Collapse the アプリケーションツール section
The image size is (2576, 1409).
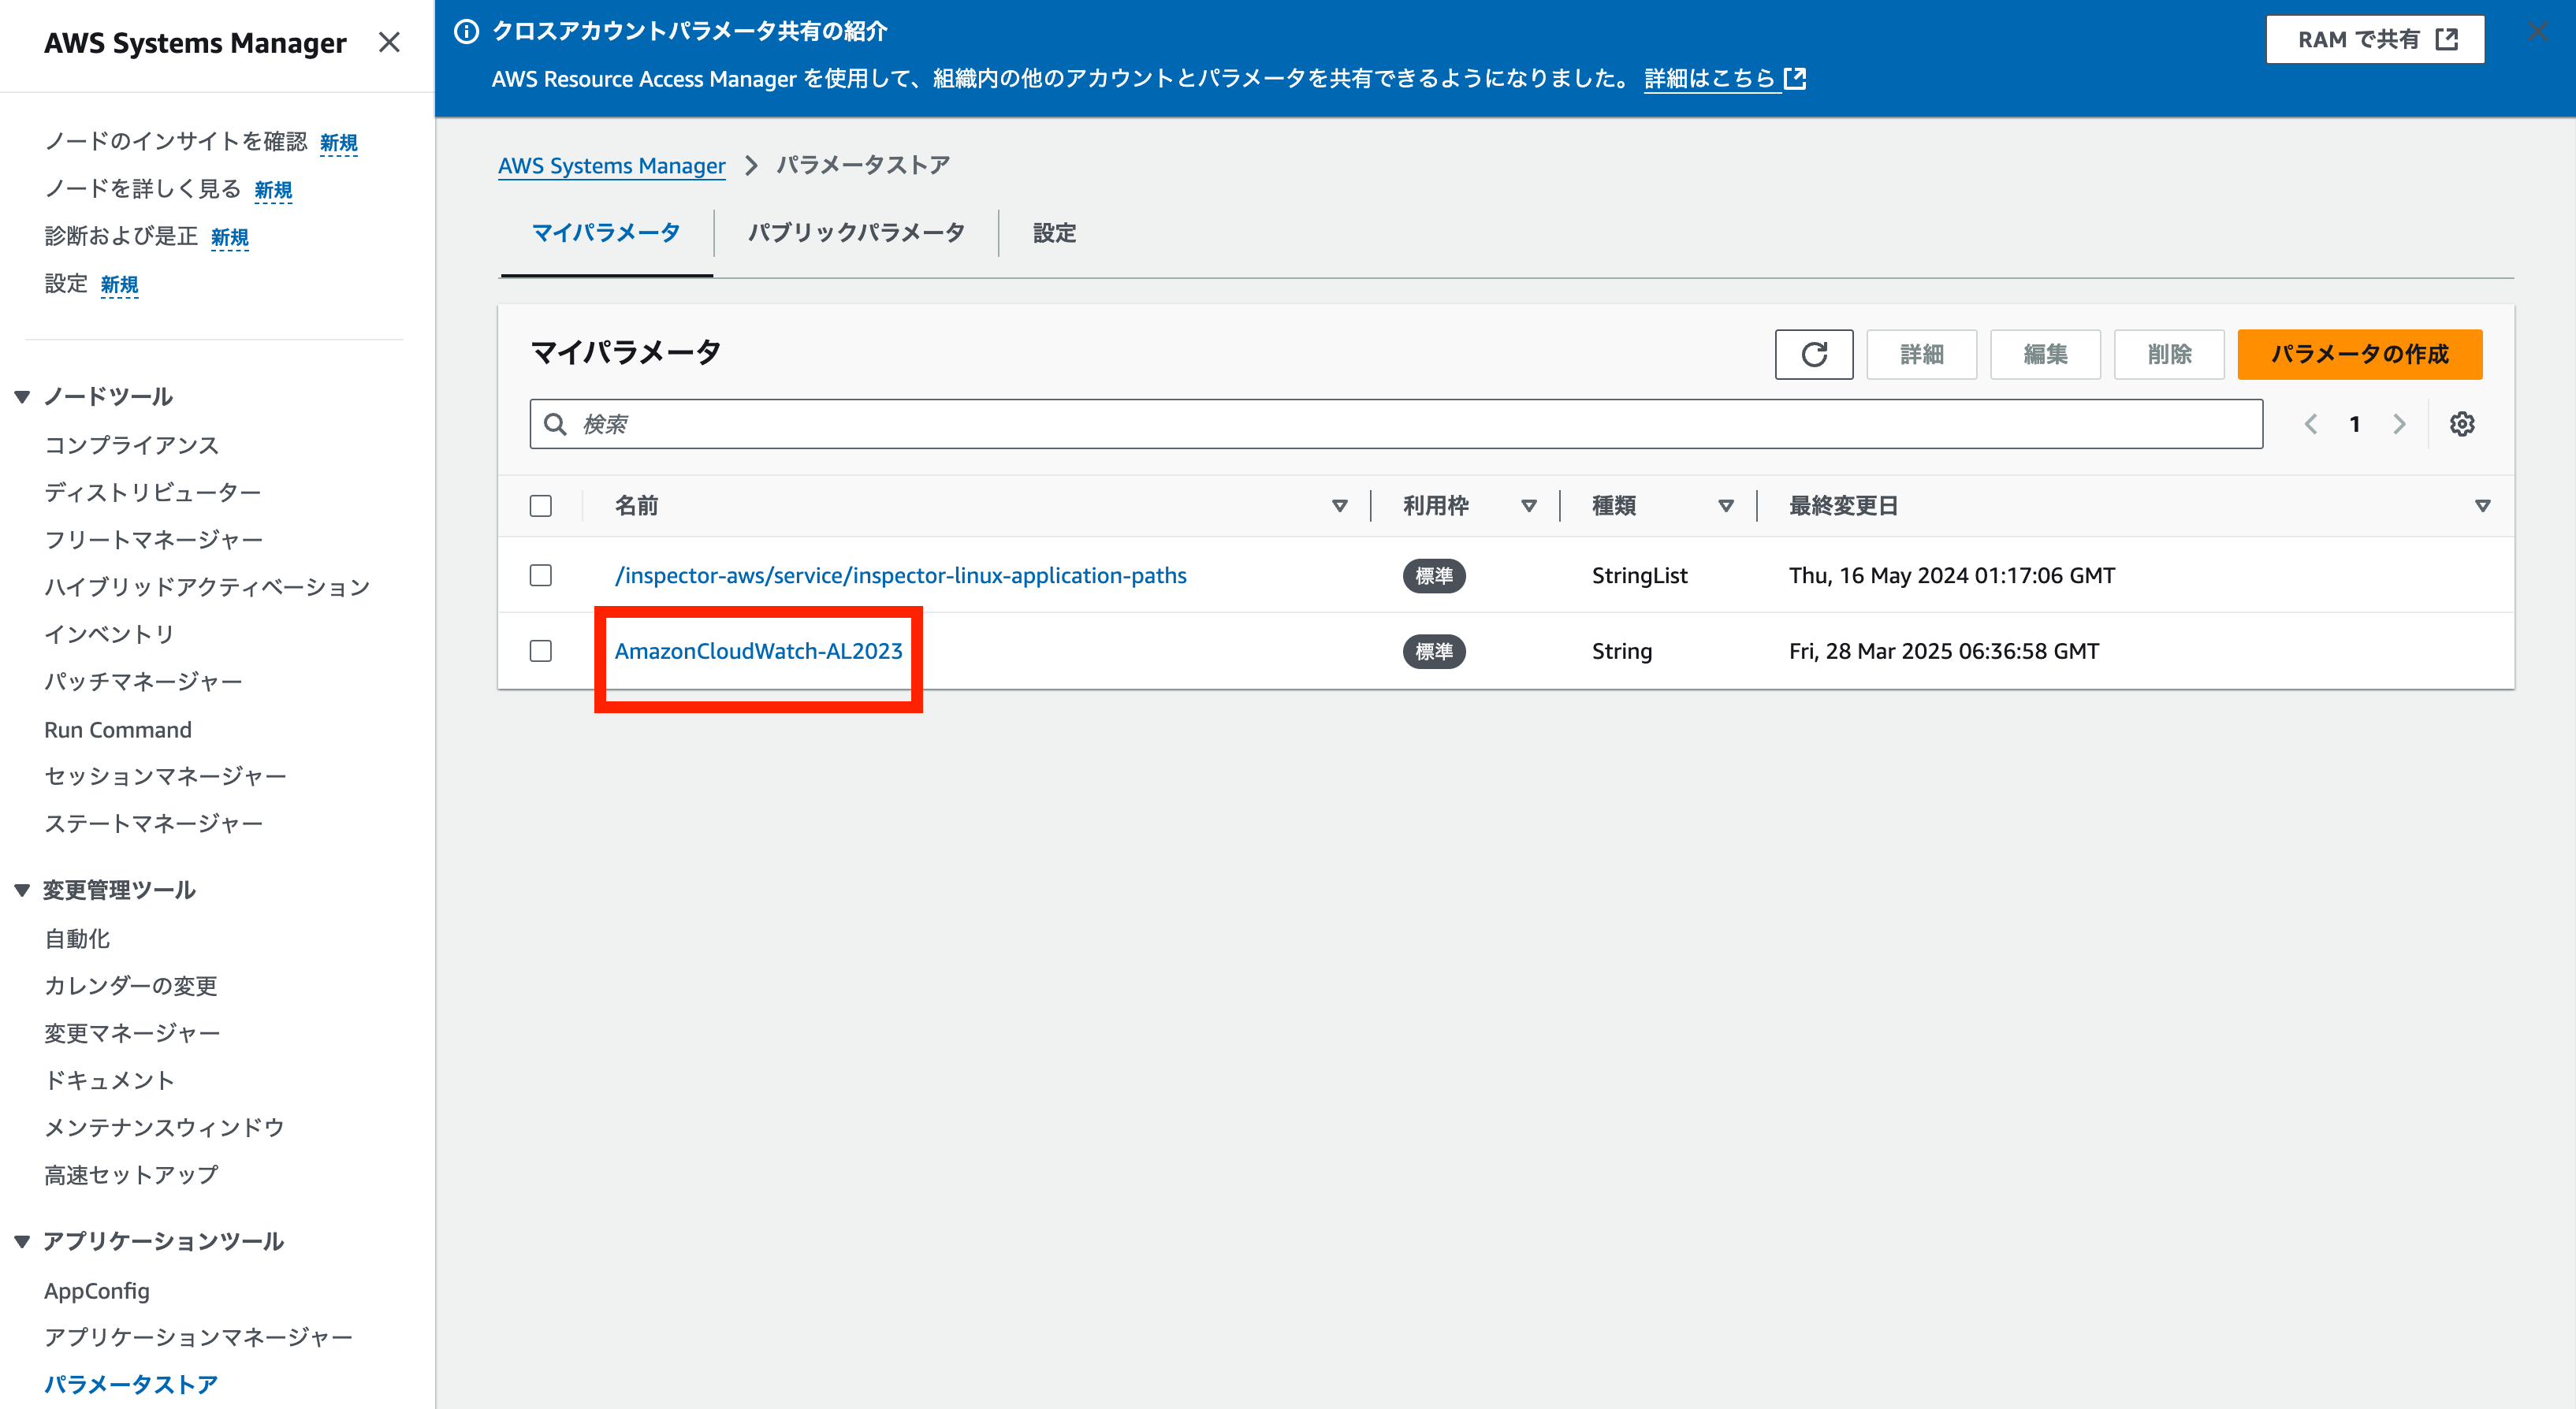click(x=22, y=1241)
